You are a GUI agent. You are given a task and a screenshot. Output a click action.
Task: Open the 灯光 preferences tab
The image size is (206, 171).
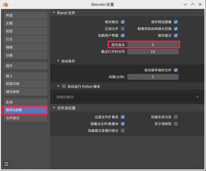pos(26,39)
